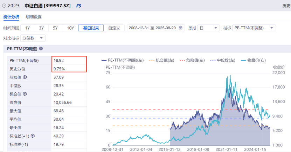Click the 2024-01-15 axis label on chart

255,150
